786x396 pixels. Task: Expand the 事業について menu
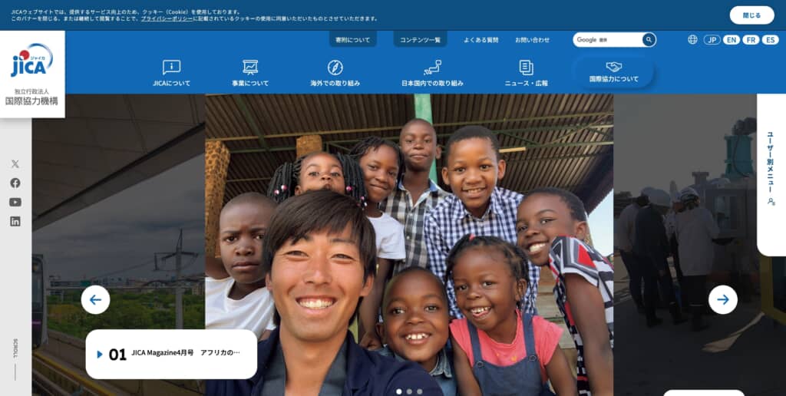pos(250,73)
